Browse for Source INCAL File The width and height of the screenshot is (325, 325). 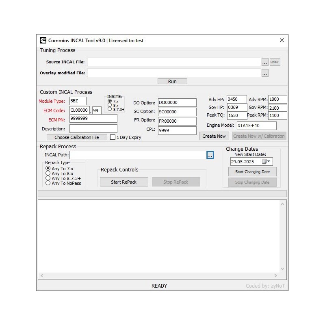tap(265, 62)
